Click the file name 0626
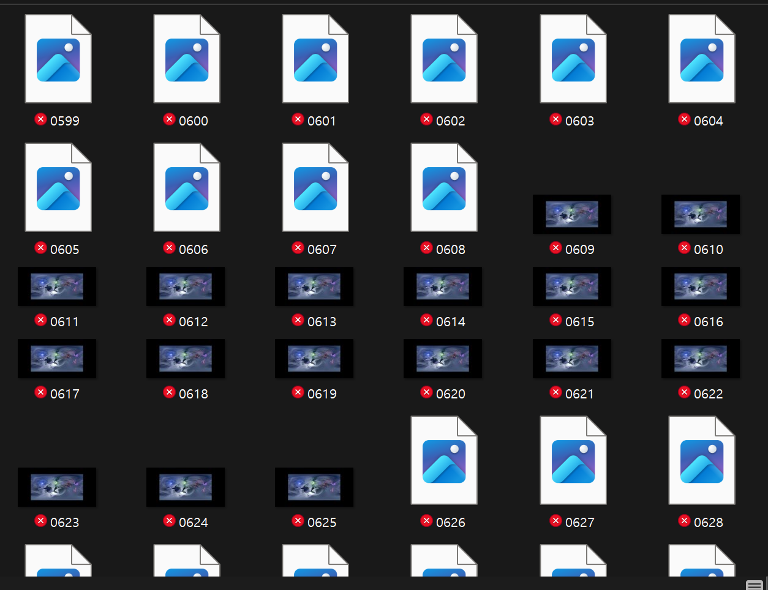The height and width of the screenshot is (590, 768). (x=451, y=523)
